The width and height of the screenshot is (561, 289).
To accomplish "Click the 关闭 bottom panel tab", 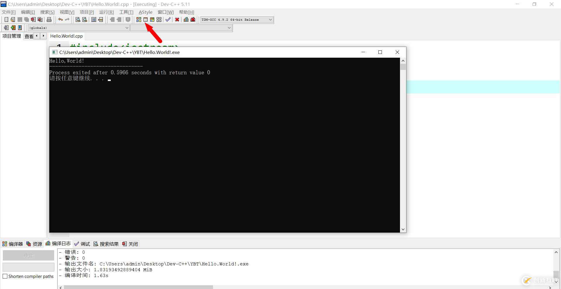I will tap(130, 244).
